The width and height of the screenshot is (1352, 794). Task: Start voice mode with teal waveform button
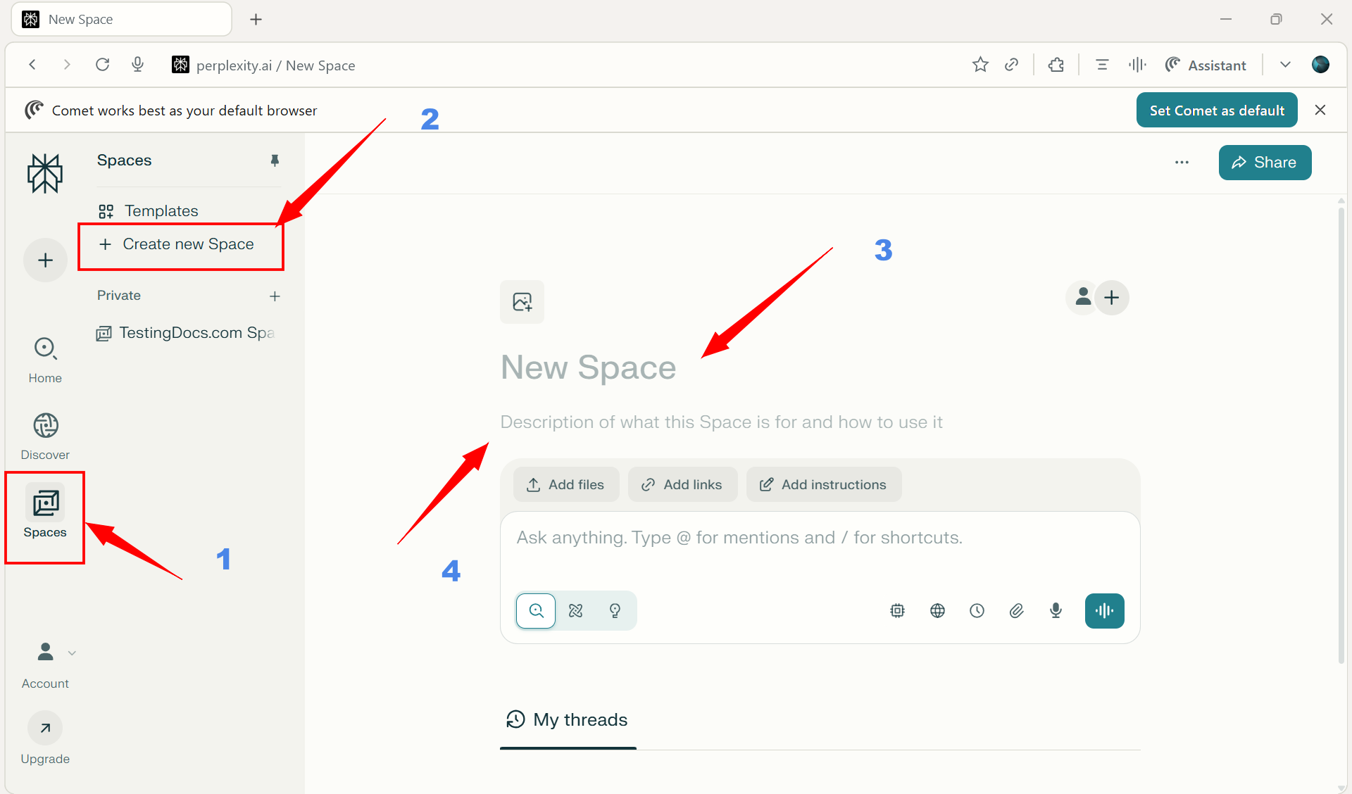point(1104,610)
